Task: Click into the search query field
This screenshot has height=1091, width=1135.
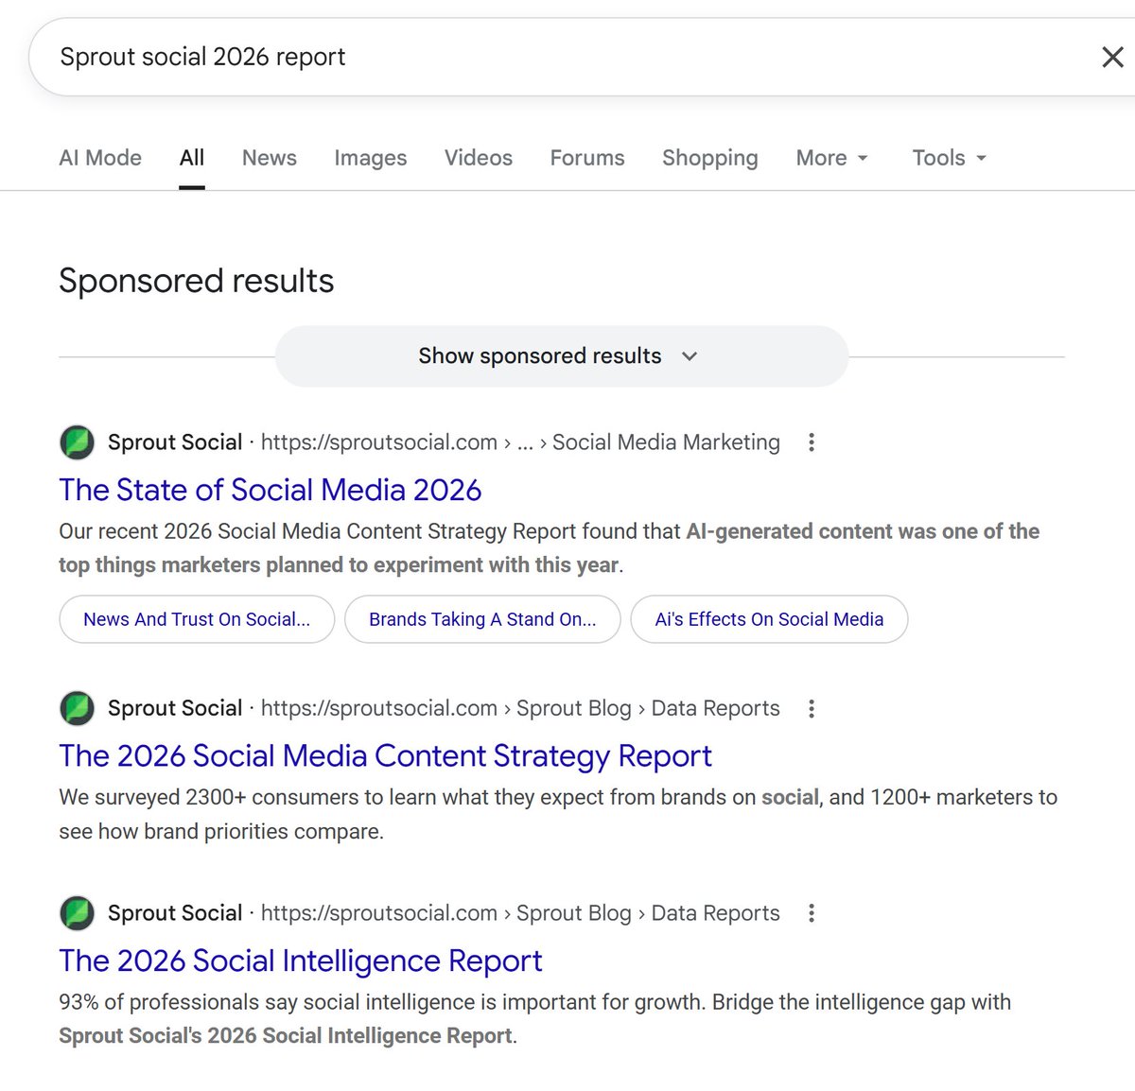Action: click(x=558, y=57)
